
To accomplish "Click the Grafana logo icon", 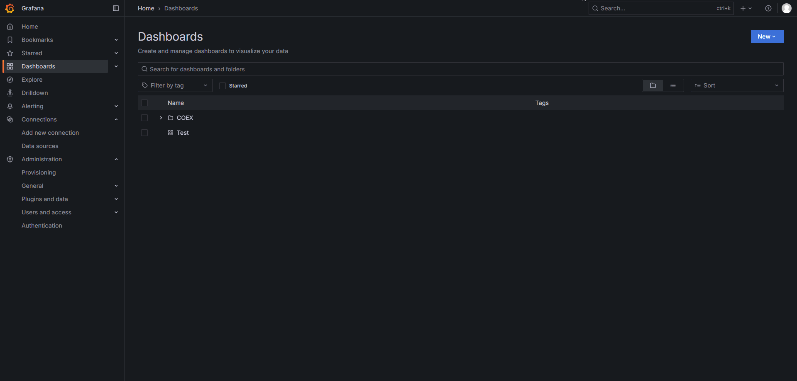I will pos(10,8).
